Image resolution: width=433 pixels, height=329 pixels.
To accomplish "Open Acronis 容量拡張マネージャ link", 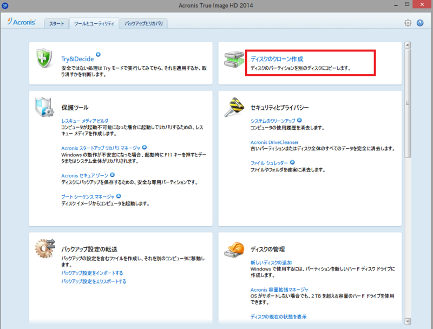I will pos(279,290).
